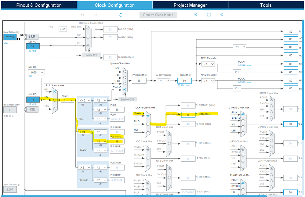Click the vertical scrollbar on the right edge

tap(303, 79)
